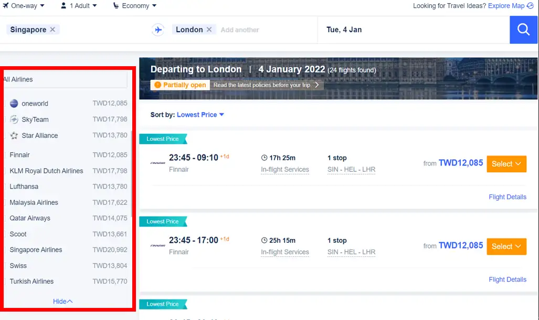
Task: Click the Finnair logo on the 23:45 - 09:10 flight
Action: tap(158, 163)
